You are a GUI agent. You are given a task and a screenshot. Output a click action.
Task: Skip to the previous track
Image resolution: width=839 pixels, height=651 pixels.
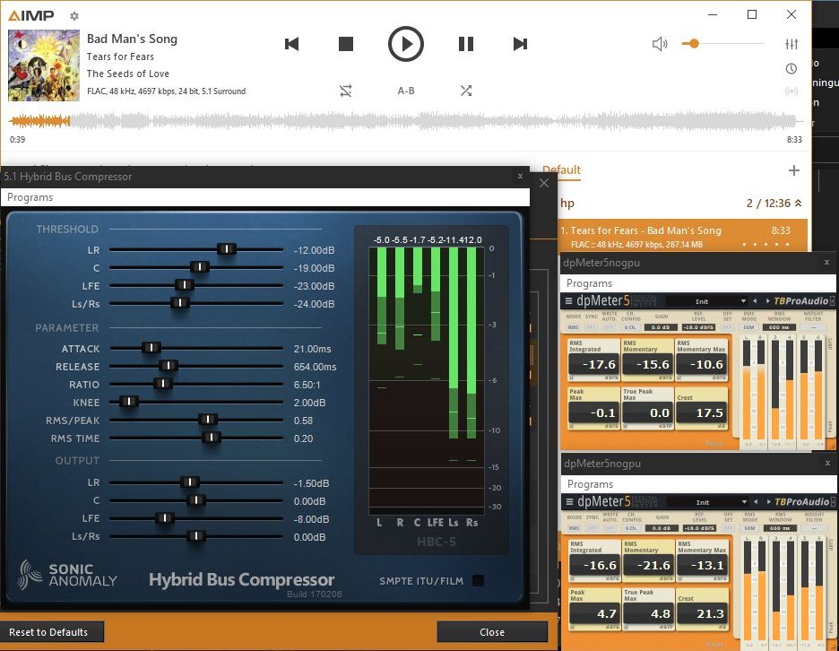291,44
